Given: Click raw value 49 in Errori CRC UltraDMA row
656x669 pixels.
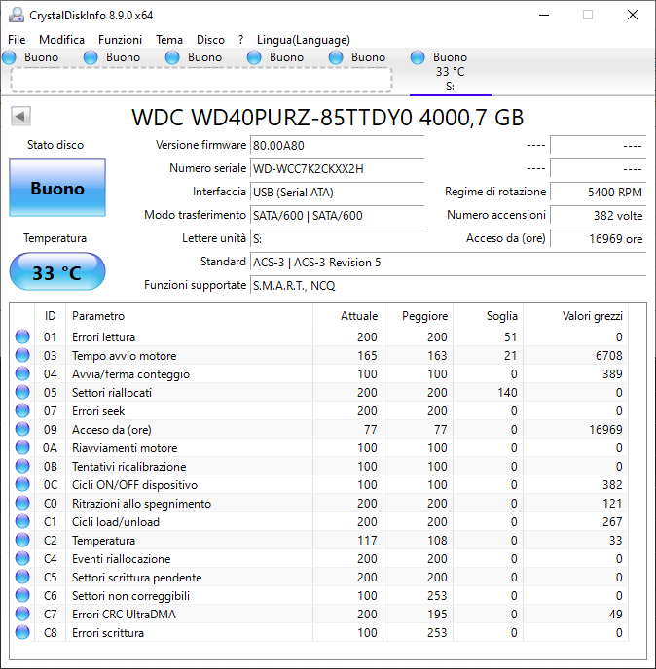Looking at the screenshot, I should click(x=615, y=614).
